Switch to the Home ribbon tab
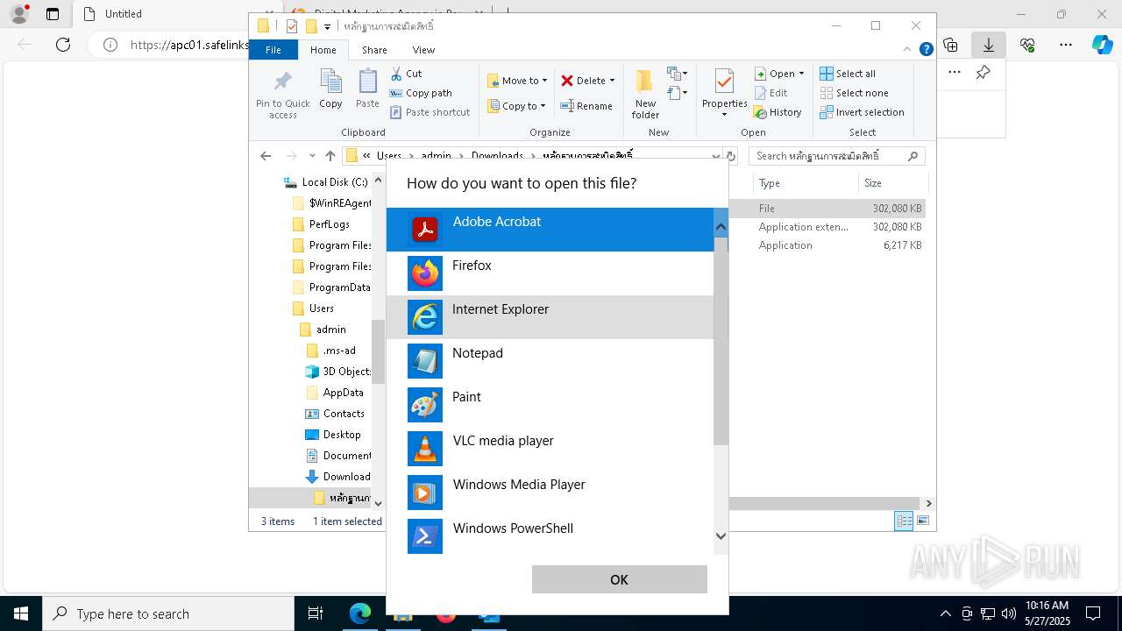 tap(323, 50)
